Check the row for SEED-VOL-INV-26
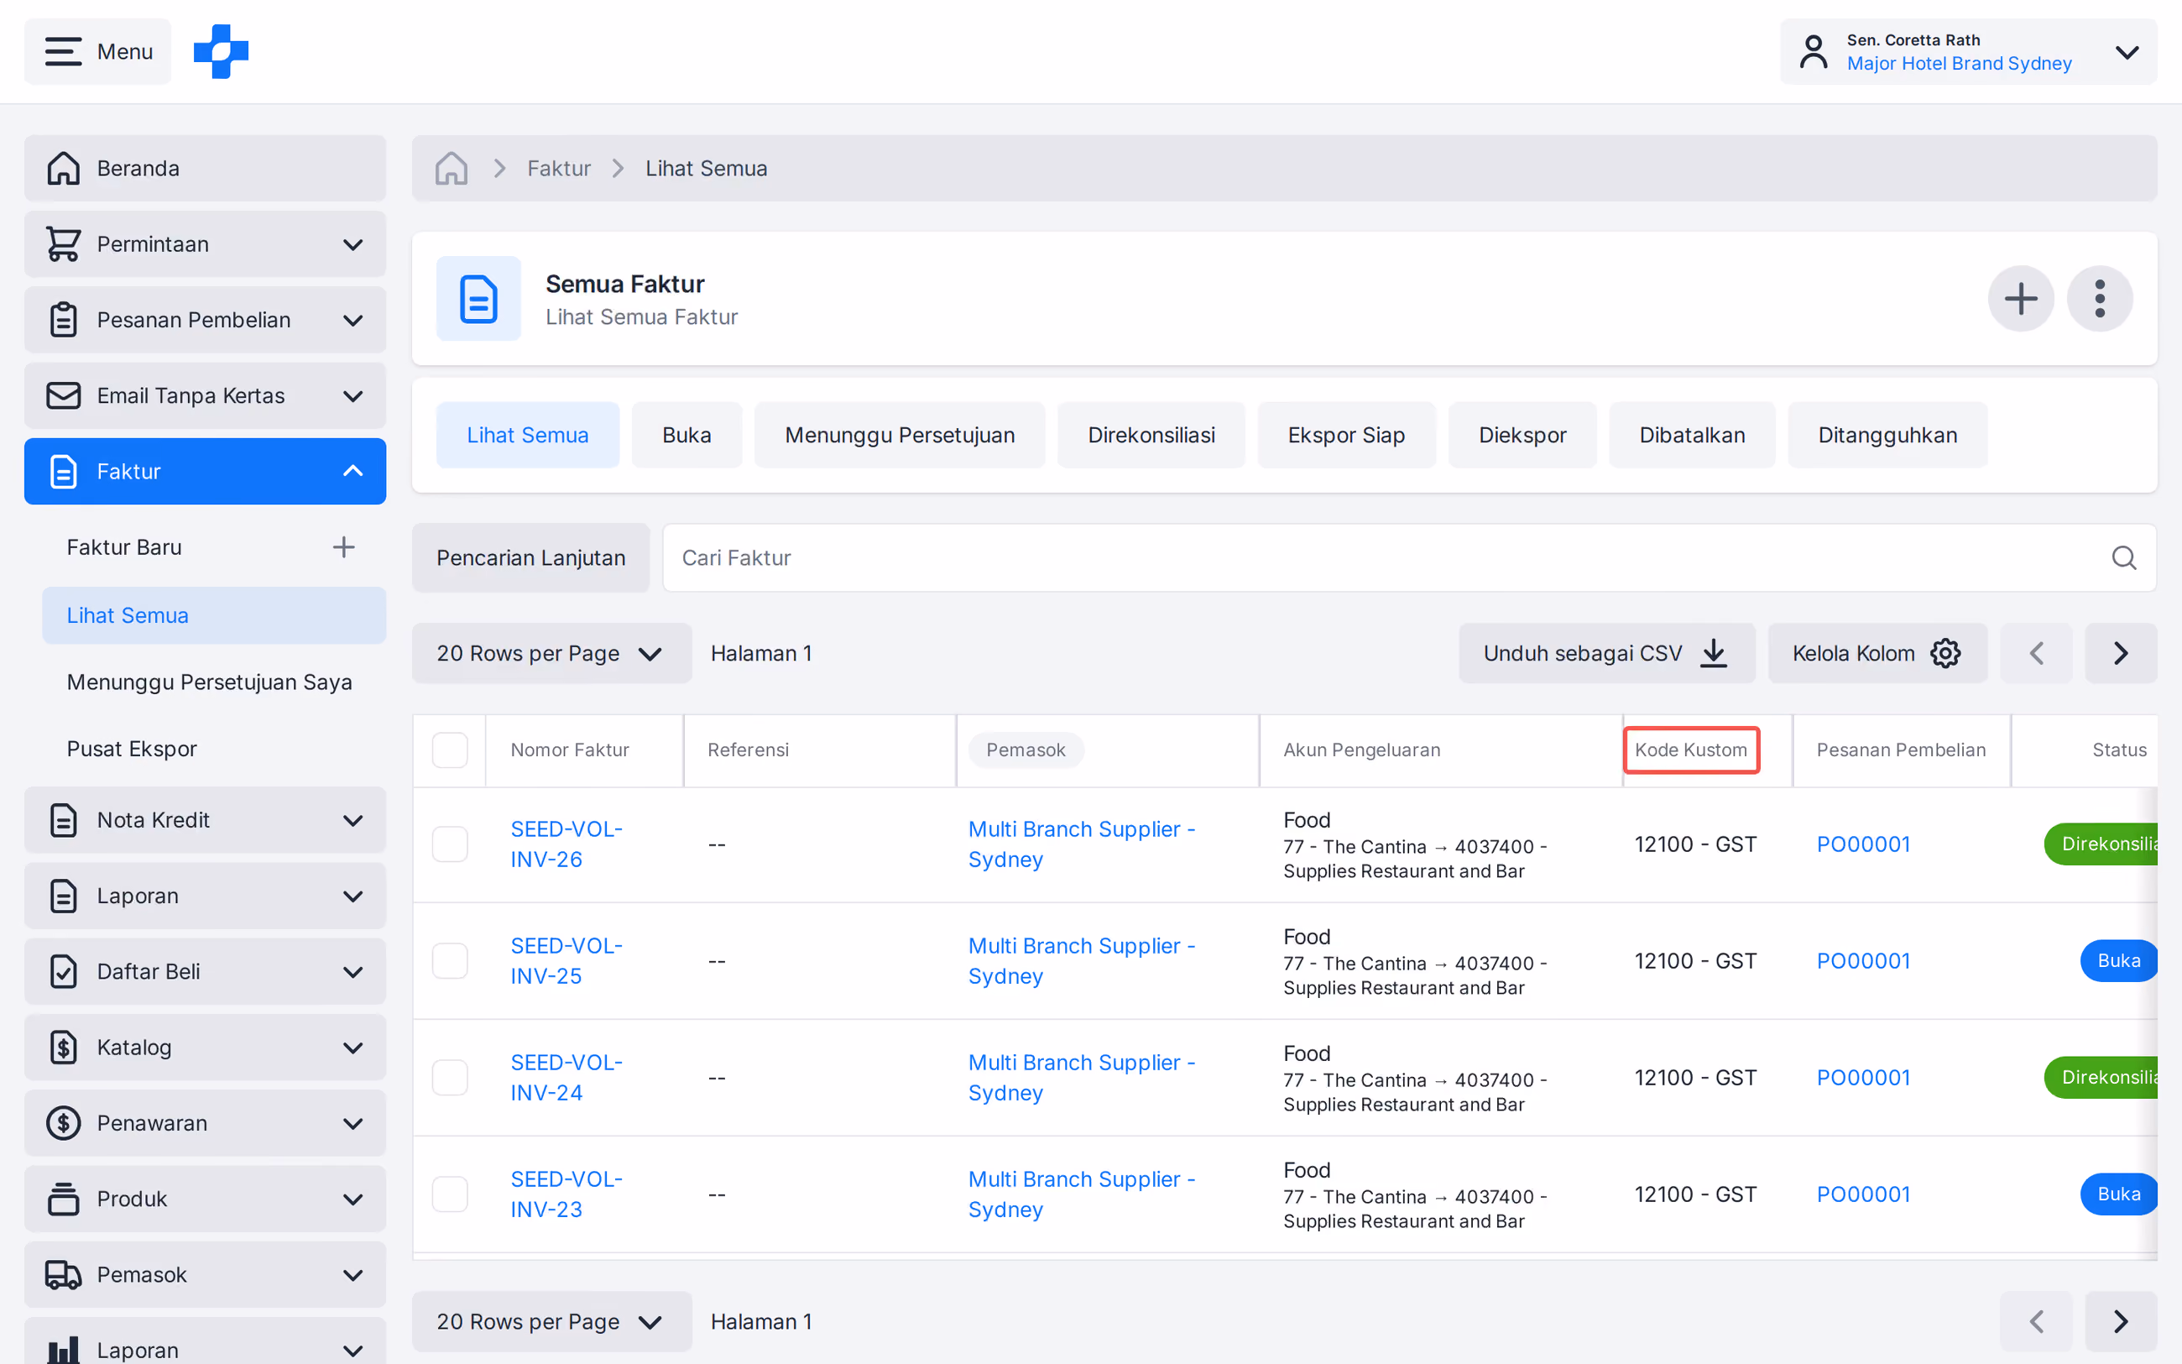The height and width of the screenshot is (1364, 2182). 450,844
